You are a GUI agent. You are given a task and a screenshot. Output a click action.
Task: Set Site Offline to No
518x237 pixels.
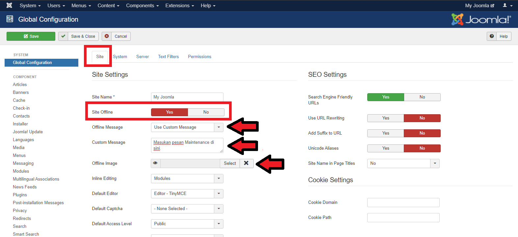tap(206, 112)
